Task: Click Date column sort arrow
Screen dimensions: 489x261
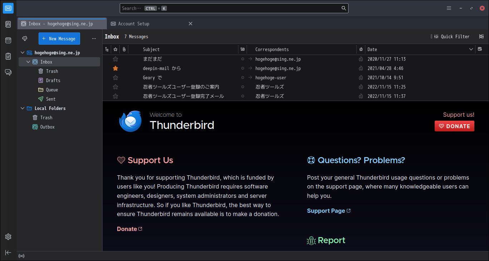Action: 471,49
